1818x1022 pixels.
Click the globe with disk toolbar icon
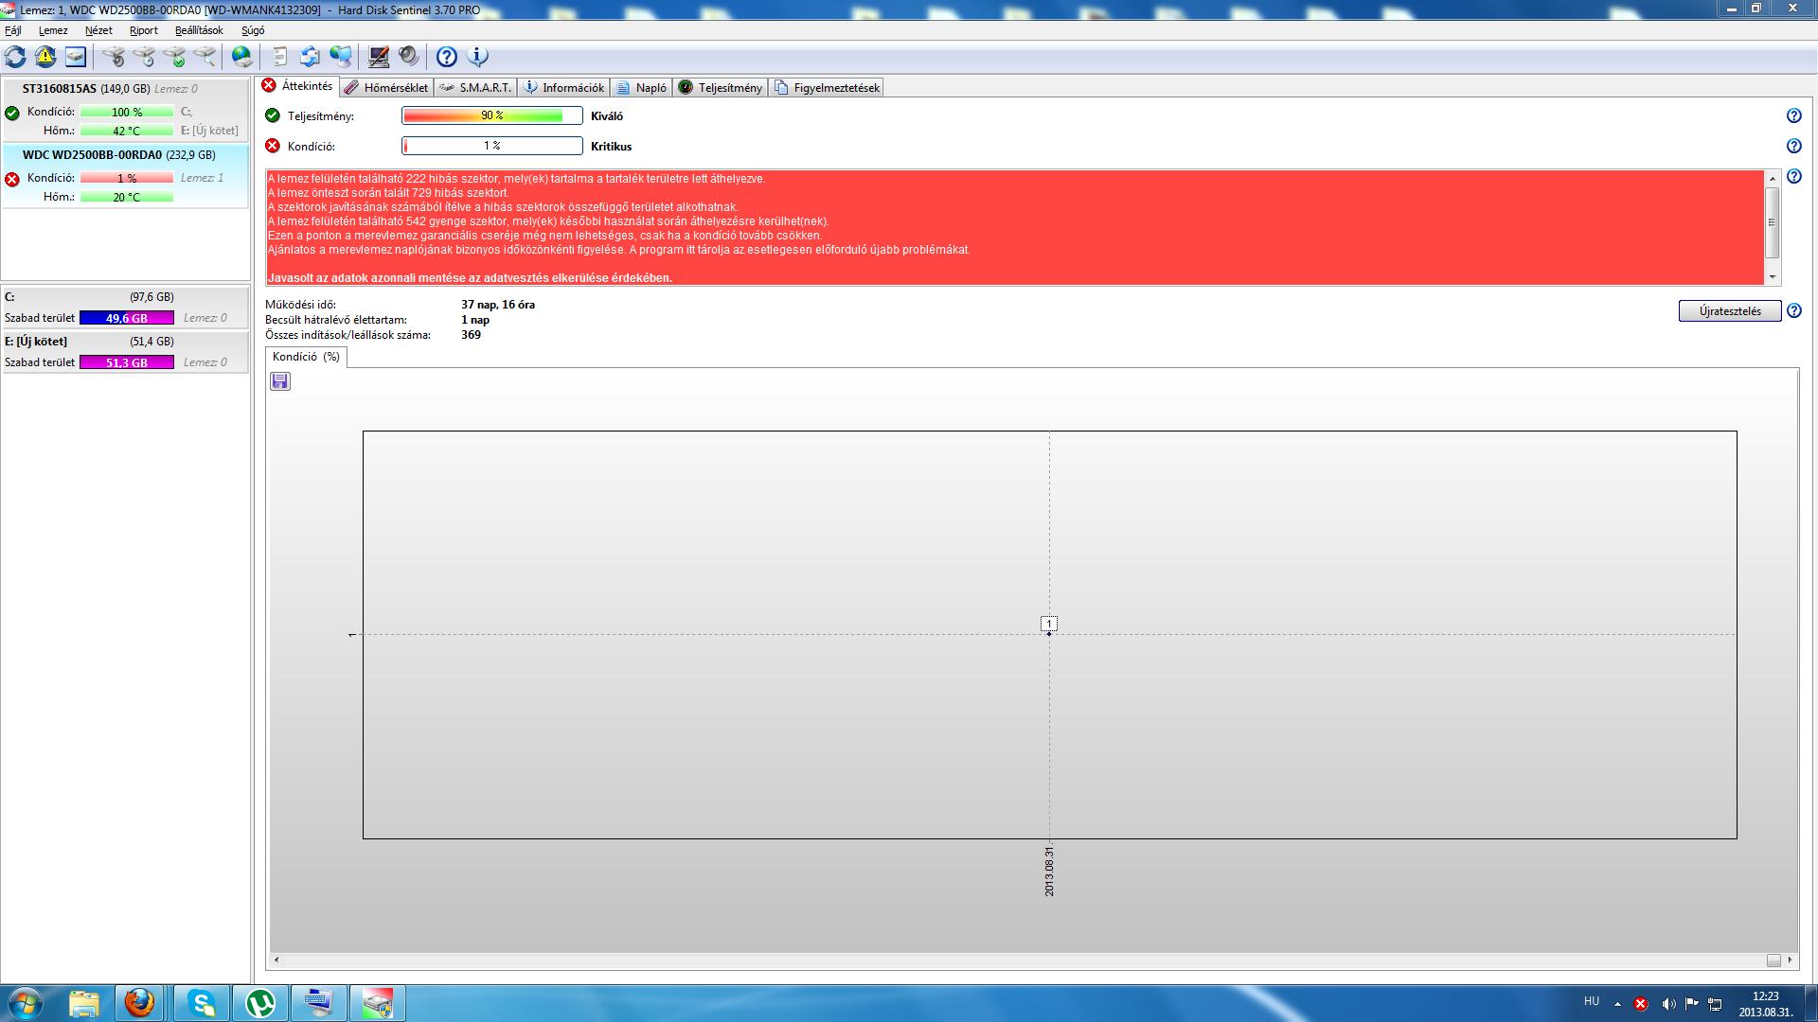pos(242,57)
